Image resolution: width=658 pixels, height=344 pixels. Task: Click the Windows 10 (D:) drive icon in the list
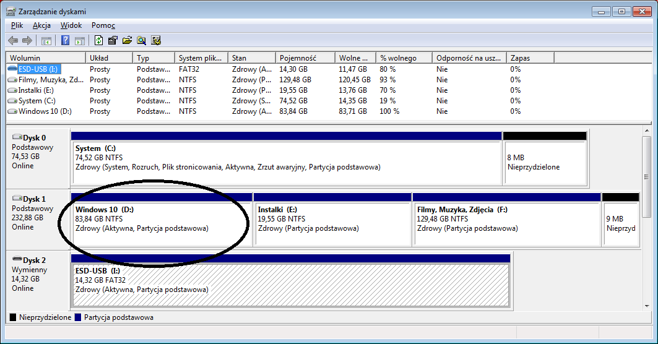tap(12, 111)
